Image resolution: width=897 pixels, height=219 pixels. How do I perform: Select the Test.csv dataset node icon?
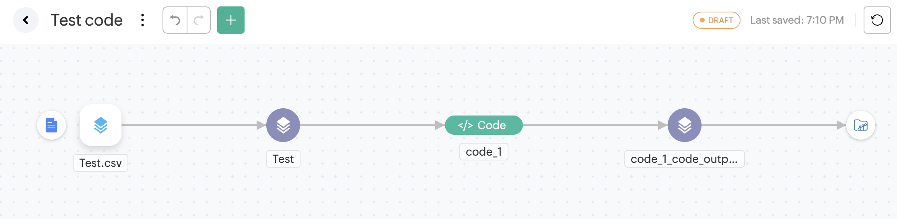[x=101, y=125]
